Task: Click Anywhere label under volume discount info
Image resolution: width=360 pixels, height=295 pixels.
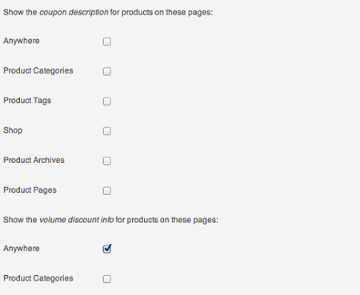Action: 22,249
